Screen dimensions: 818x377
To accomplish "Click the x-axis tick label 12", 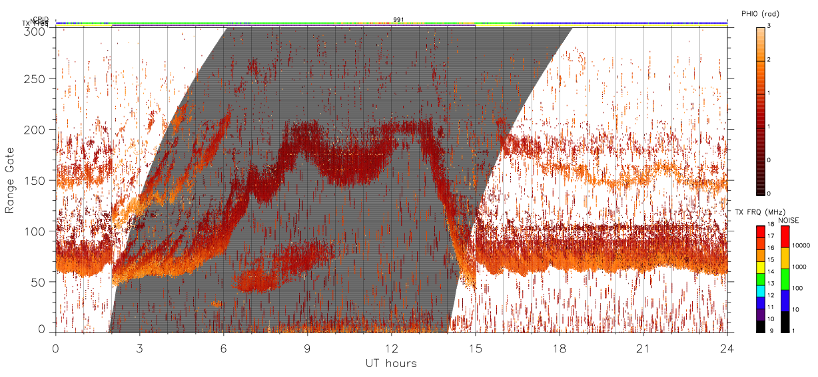I will coord(391,348).
